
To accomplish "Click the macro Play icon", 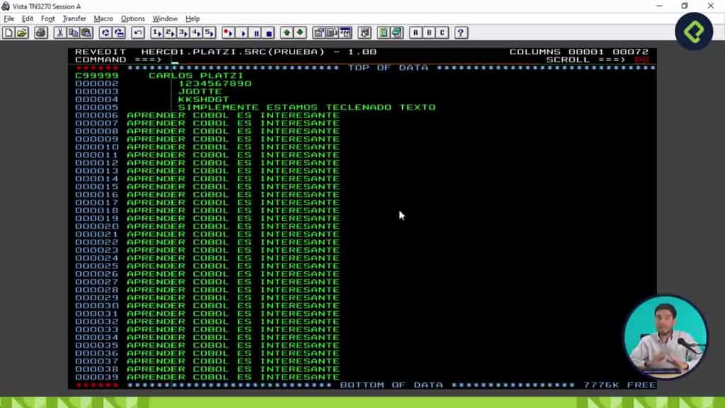I will click(x=243, y=33).
